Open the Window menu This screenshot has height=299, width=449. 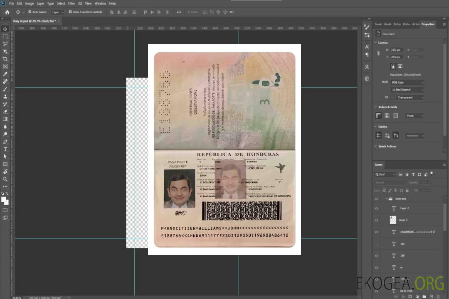coord(100,3)
